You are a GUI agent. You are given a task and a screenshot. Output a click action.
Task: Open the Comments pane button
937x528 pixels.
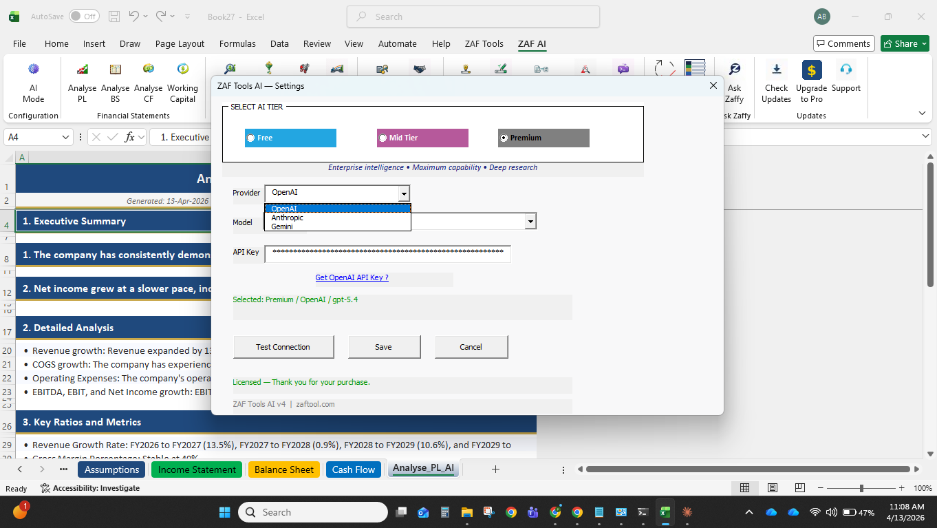click(x=843, y=43)
